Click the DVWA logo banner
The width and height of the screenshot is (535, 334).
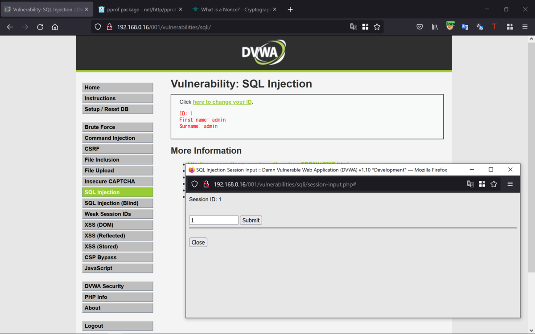click(264, 52)
